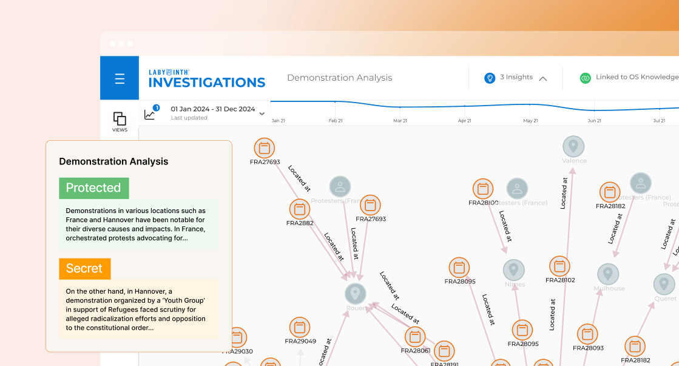Select the FRA2882 event node
Image resolution: width=679 pixels, height=366 pixels.
(x=299, y=209)
